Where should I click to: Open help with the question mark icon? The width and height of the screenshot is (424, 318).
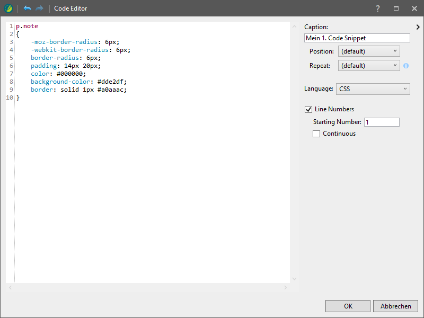tap(378, 8)
